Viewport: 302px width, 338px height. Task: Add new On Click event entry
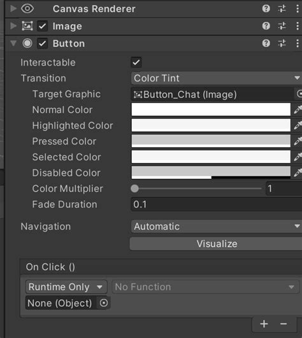tap(264, 324)
